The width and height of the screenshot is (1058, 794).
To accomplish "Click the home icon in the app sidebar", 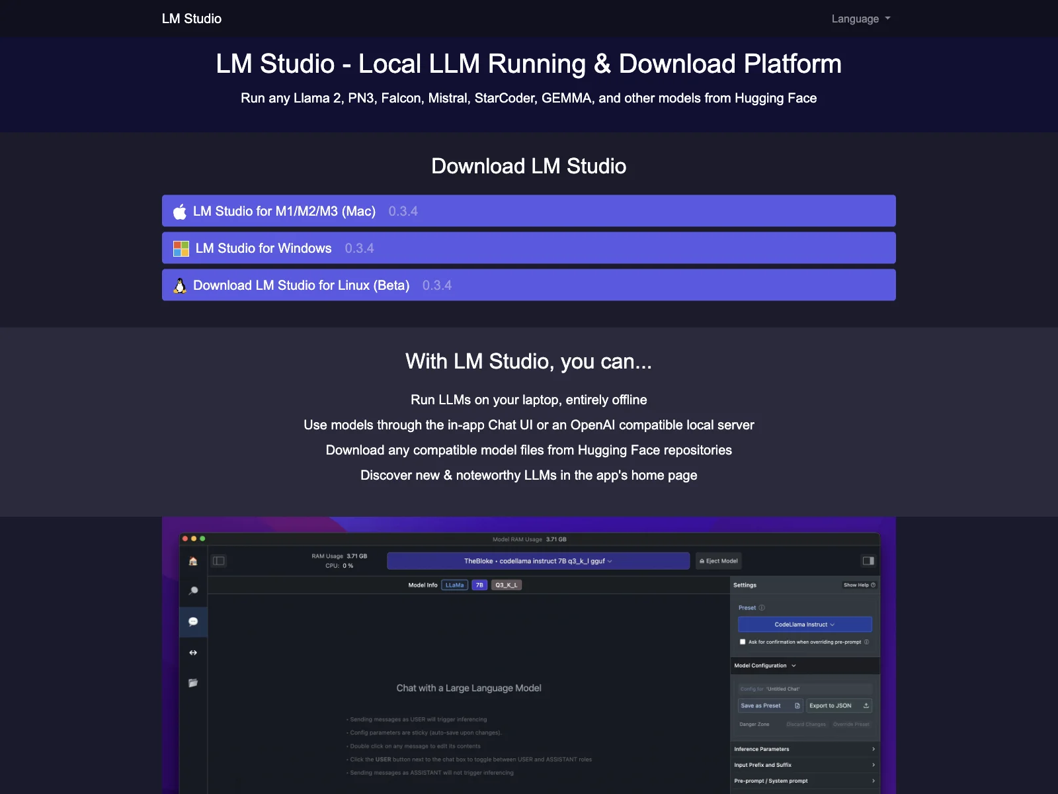I will pyautogui.click(x=193, y=561).
